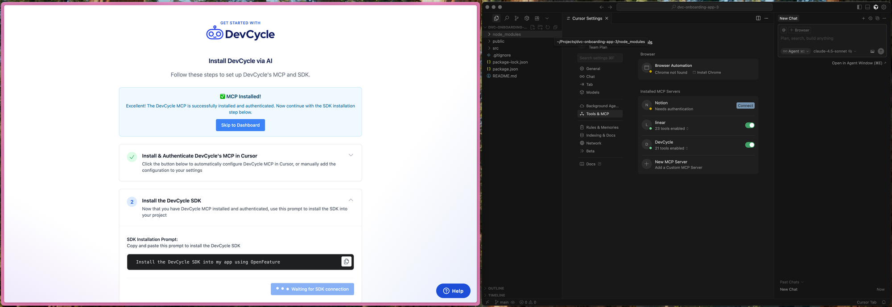Click Install Chrome under Browser Automation
Screen dimensions: 892x307
point(707,73)
